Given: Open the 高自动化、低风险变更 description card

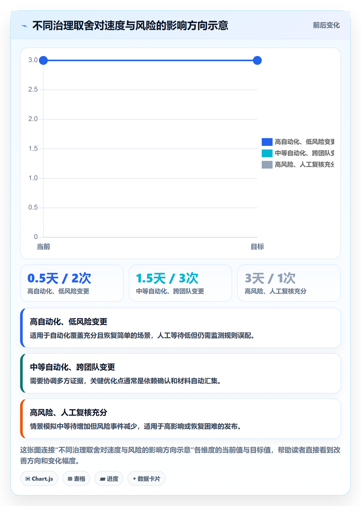Looking at the screenshot, I should click(180, 328).
